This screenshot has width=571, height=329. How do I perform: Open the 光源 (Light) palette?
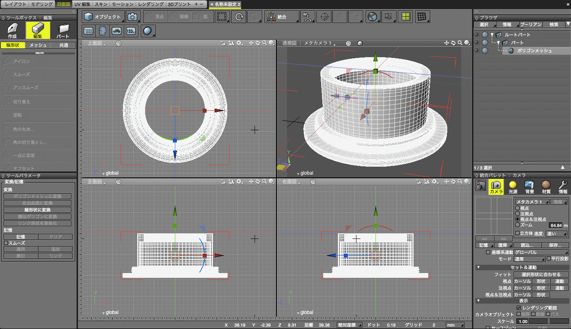coord(513,187)
